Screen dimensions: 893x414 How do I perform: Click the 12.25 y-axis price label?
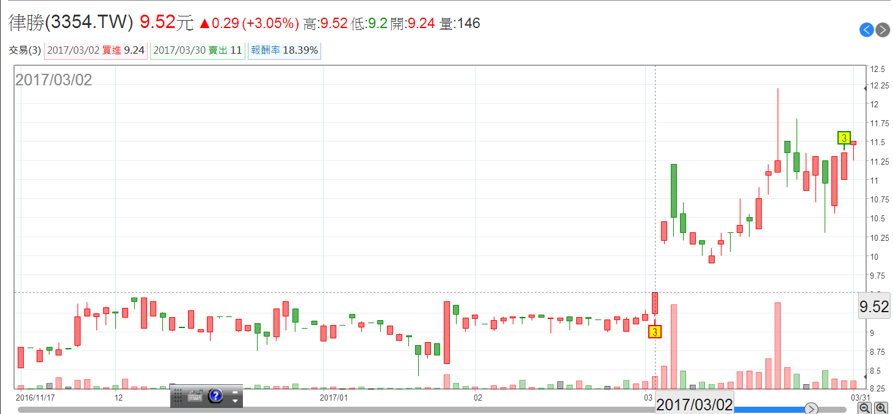[x=879, y=85]
